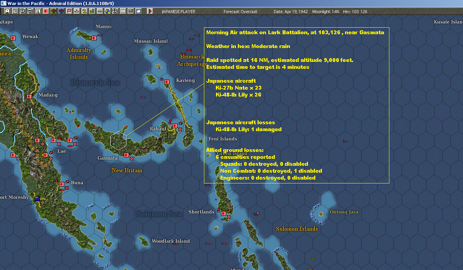Click the green land base toolbar icon
The height and width of the screenshot is (270, 463).
point(92,11)
